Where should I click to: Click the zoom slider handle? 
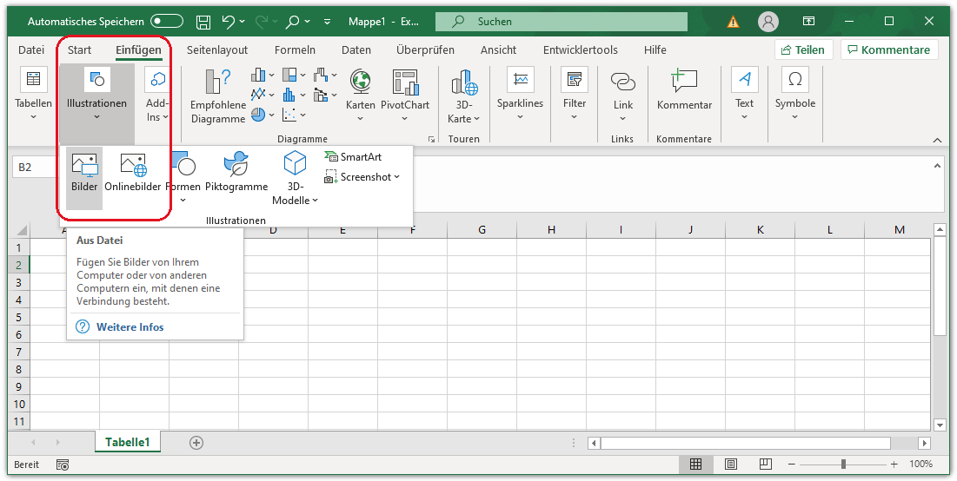point(842,465)
